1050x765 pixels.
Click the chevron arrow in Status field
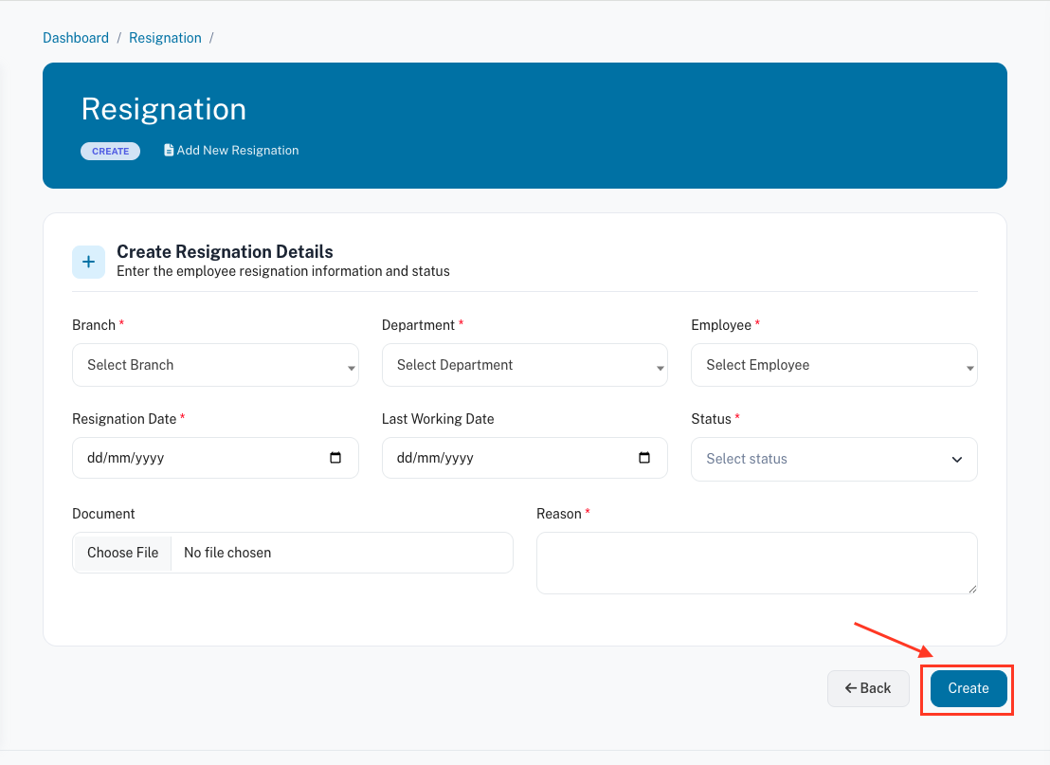click(955, 459)
